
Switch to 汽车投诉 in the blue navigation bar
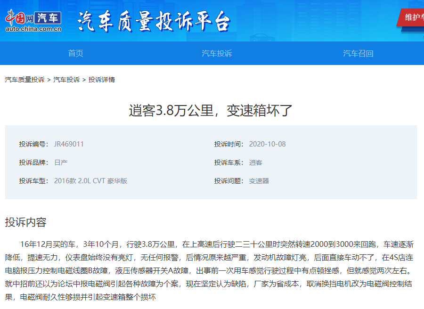(x=217, y=53)
